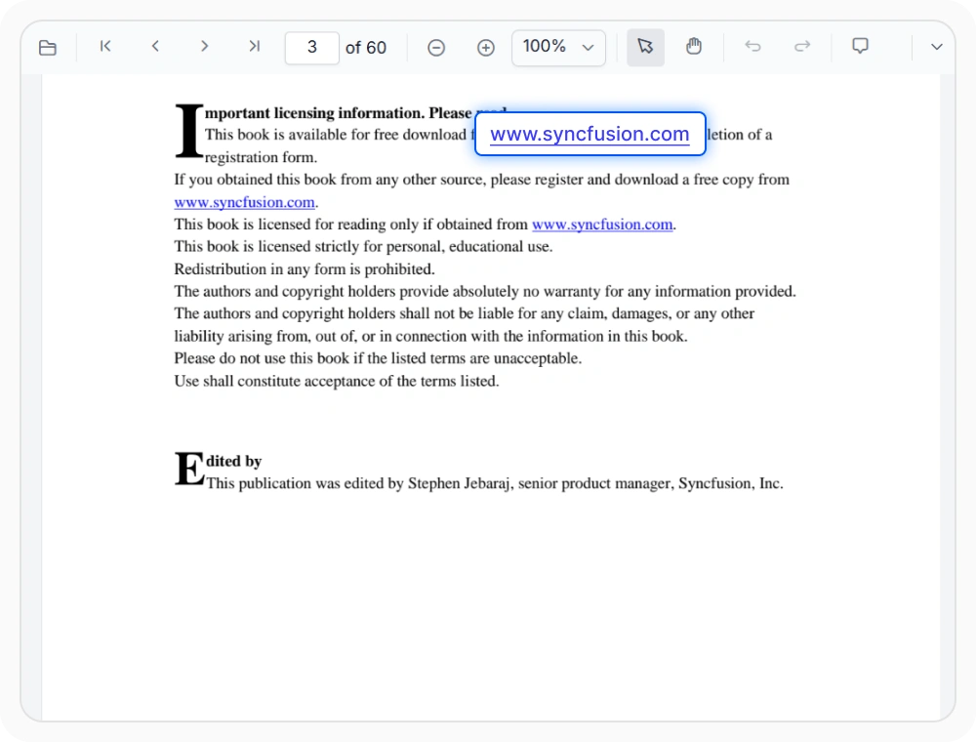Click 'Use shall constitute acceptance' line
The image size is (976, 742).
[x=337, y=381]
